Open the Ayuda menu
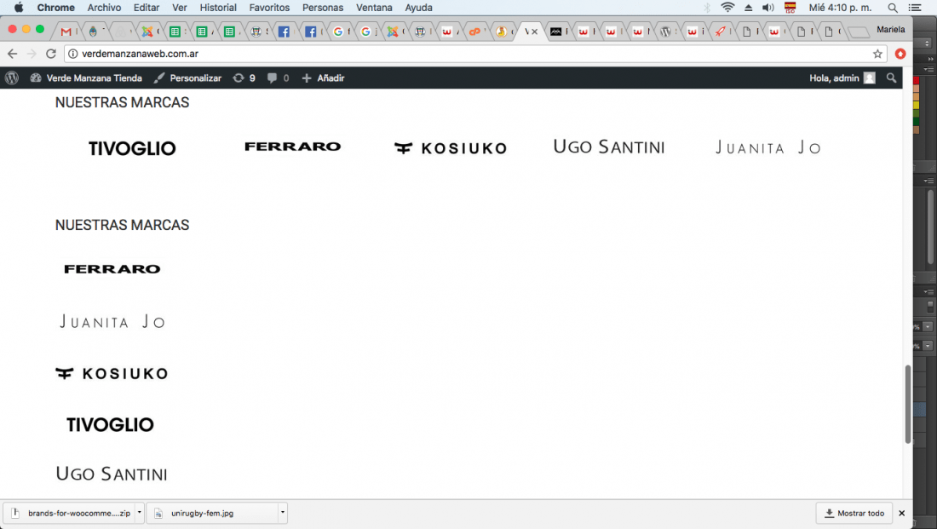This screenshot has height=529, width=937. pos(418,8)
